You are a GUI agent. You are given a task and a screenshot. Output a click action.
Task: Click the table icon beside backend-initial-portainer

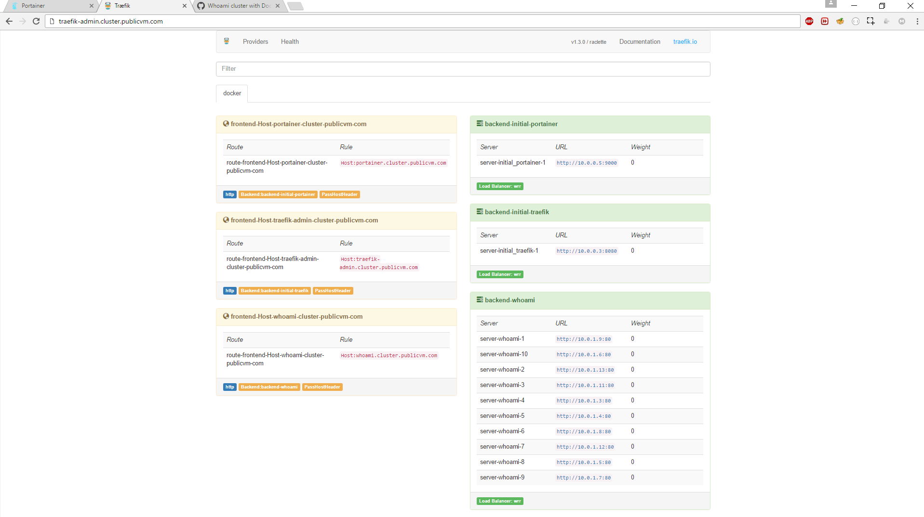(x=480, y=124)
